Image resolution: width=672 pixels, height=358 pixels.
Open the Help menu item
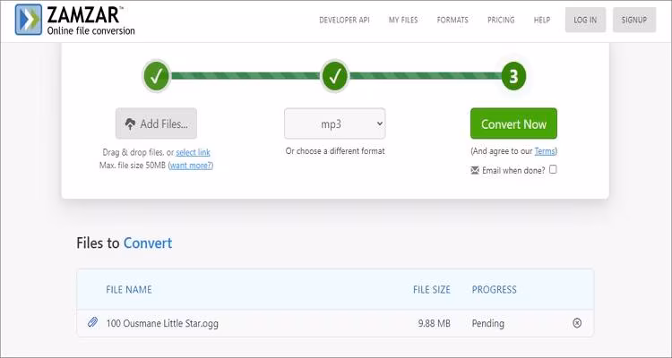[542, 20]
